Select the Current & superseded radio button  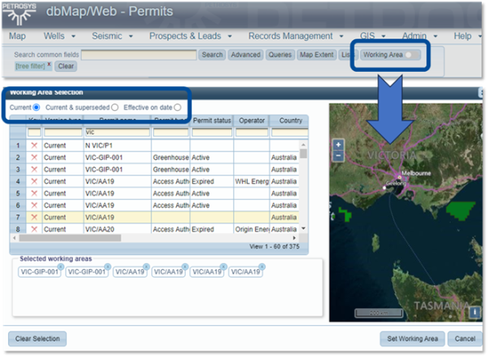115,108
